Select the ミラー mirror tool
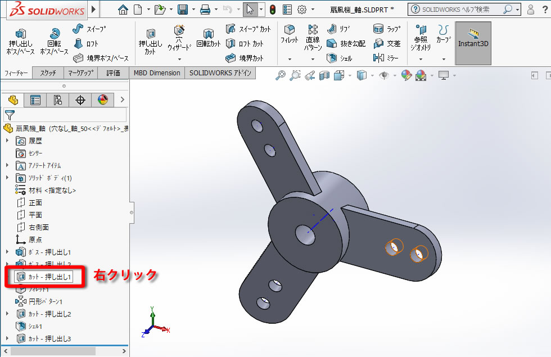 pyautogui.click(x=386, y=58)
